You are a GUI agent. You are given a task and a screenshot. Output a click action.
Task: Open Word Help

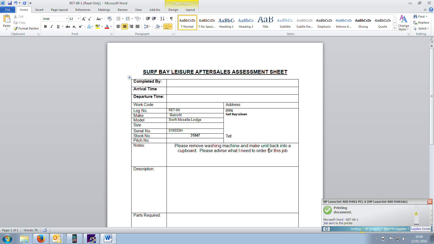click(x=431, y=9)
